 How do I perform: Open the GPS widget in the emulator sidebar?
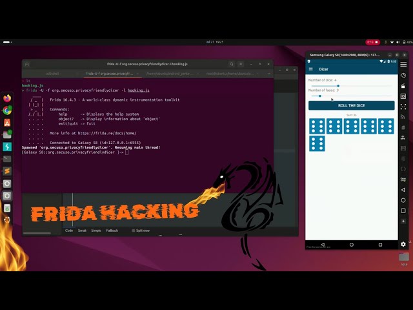[x=403, y=138]
